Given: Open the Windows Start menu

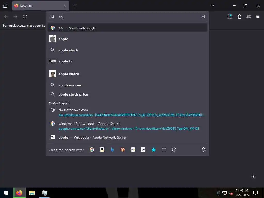Looking at the screenshot, I should [6, 193].
